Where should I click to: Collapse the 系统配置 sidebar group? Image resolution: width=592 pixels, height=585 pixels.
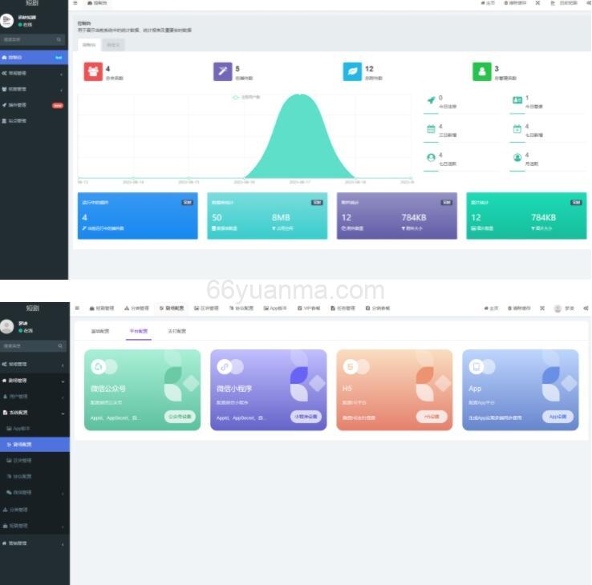[32, 412]
